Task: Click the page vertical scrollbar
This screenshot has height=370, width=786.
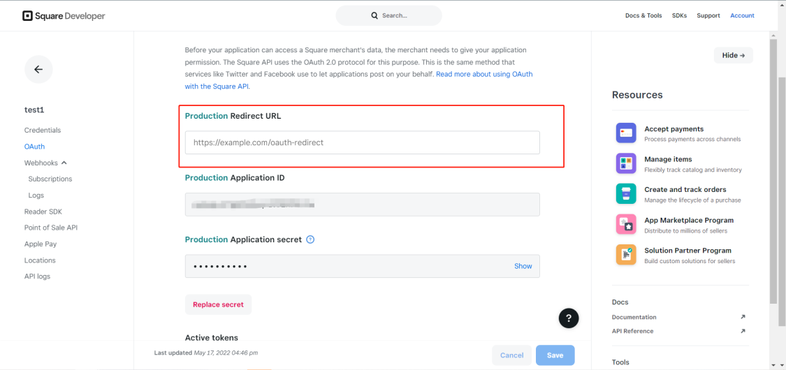Action: pos(782,191)
